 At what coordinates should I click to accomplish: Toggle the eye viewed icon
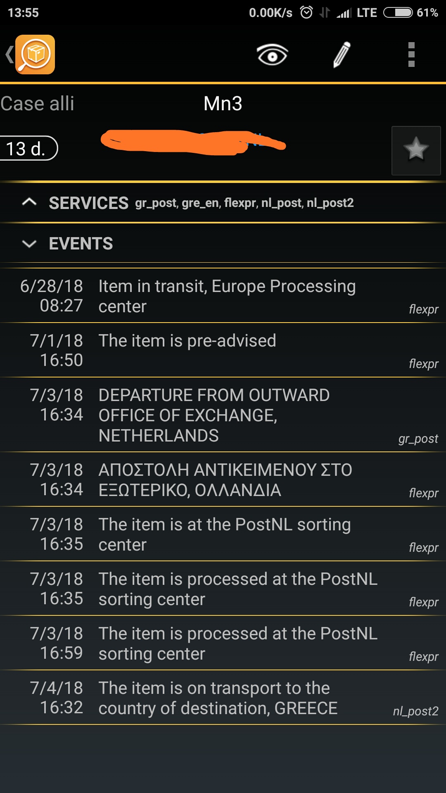[x=272, y=55]
